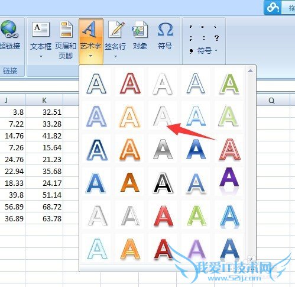Select cell containing 24.76

12,160
